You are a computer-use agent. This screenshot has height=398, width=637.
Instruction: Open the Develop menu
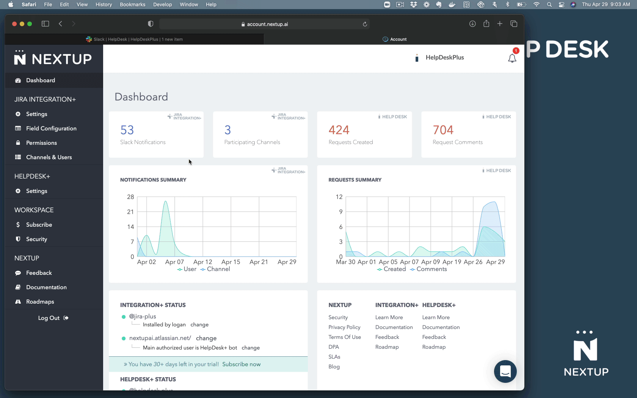(x=162, y=5)
